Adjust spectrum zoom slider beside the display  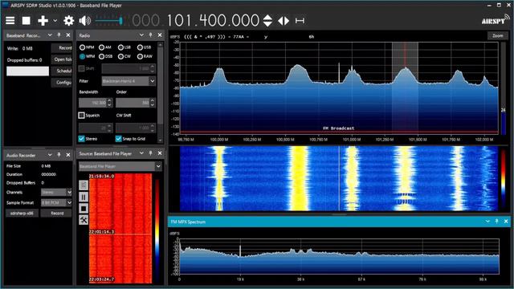click(x=504, y=88)
